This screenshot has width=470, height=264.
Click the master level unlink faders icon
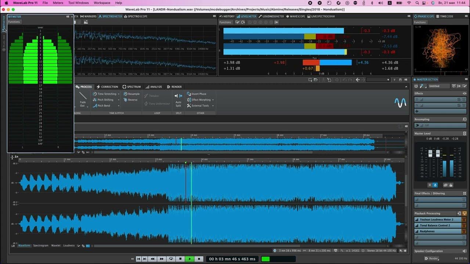pos(445,185)
